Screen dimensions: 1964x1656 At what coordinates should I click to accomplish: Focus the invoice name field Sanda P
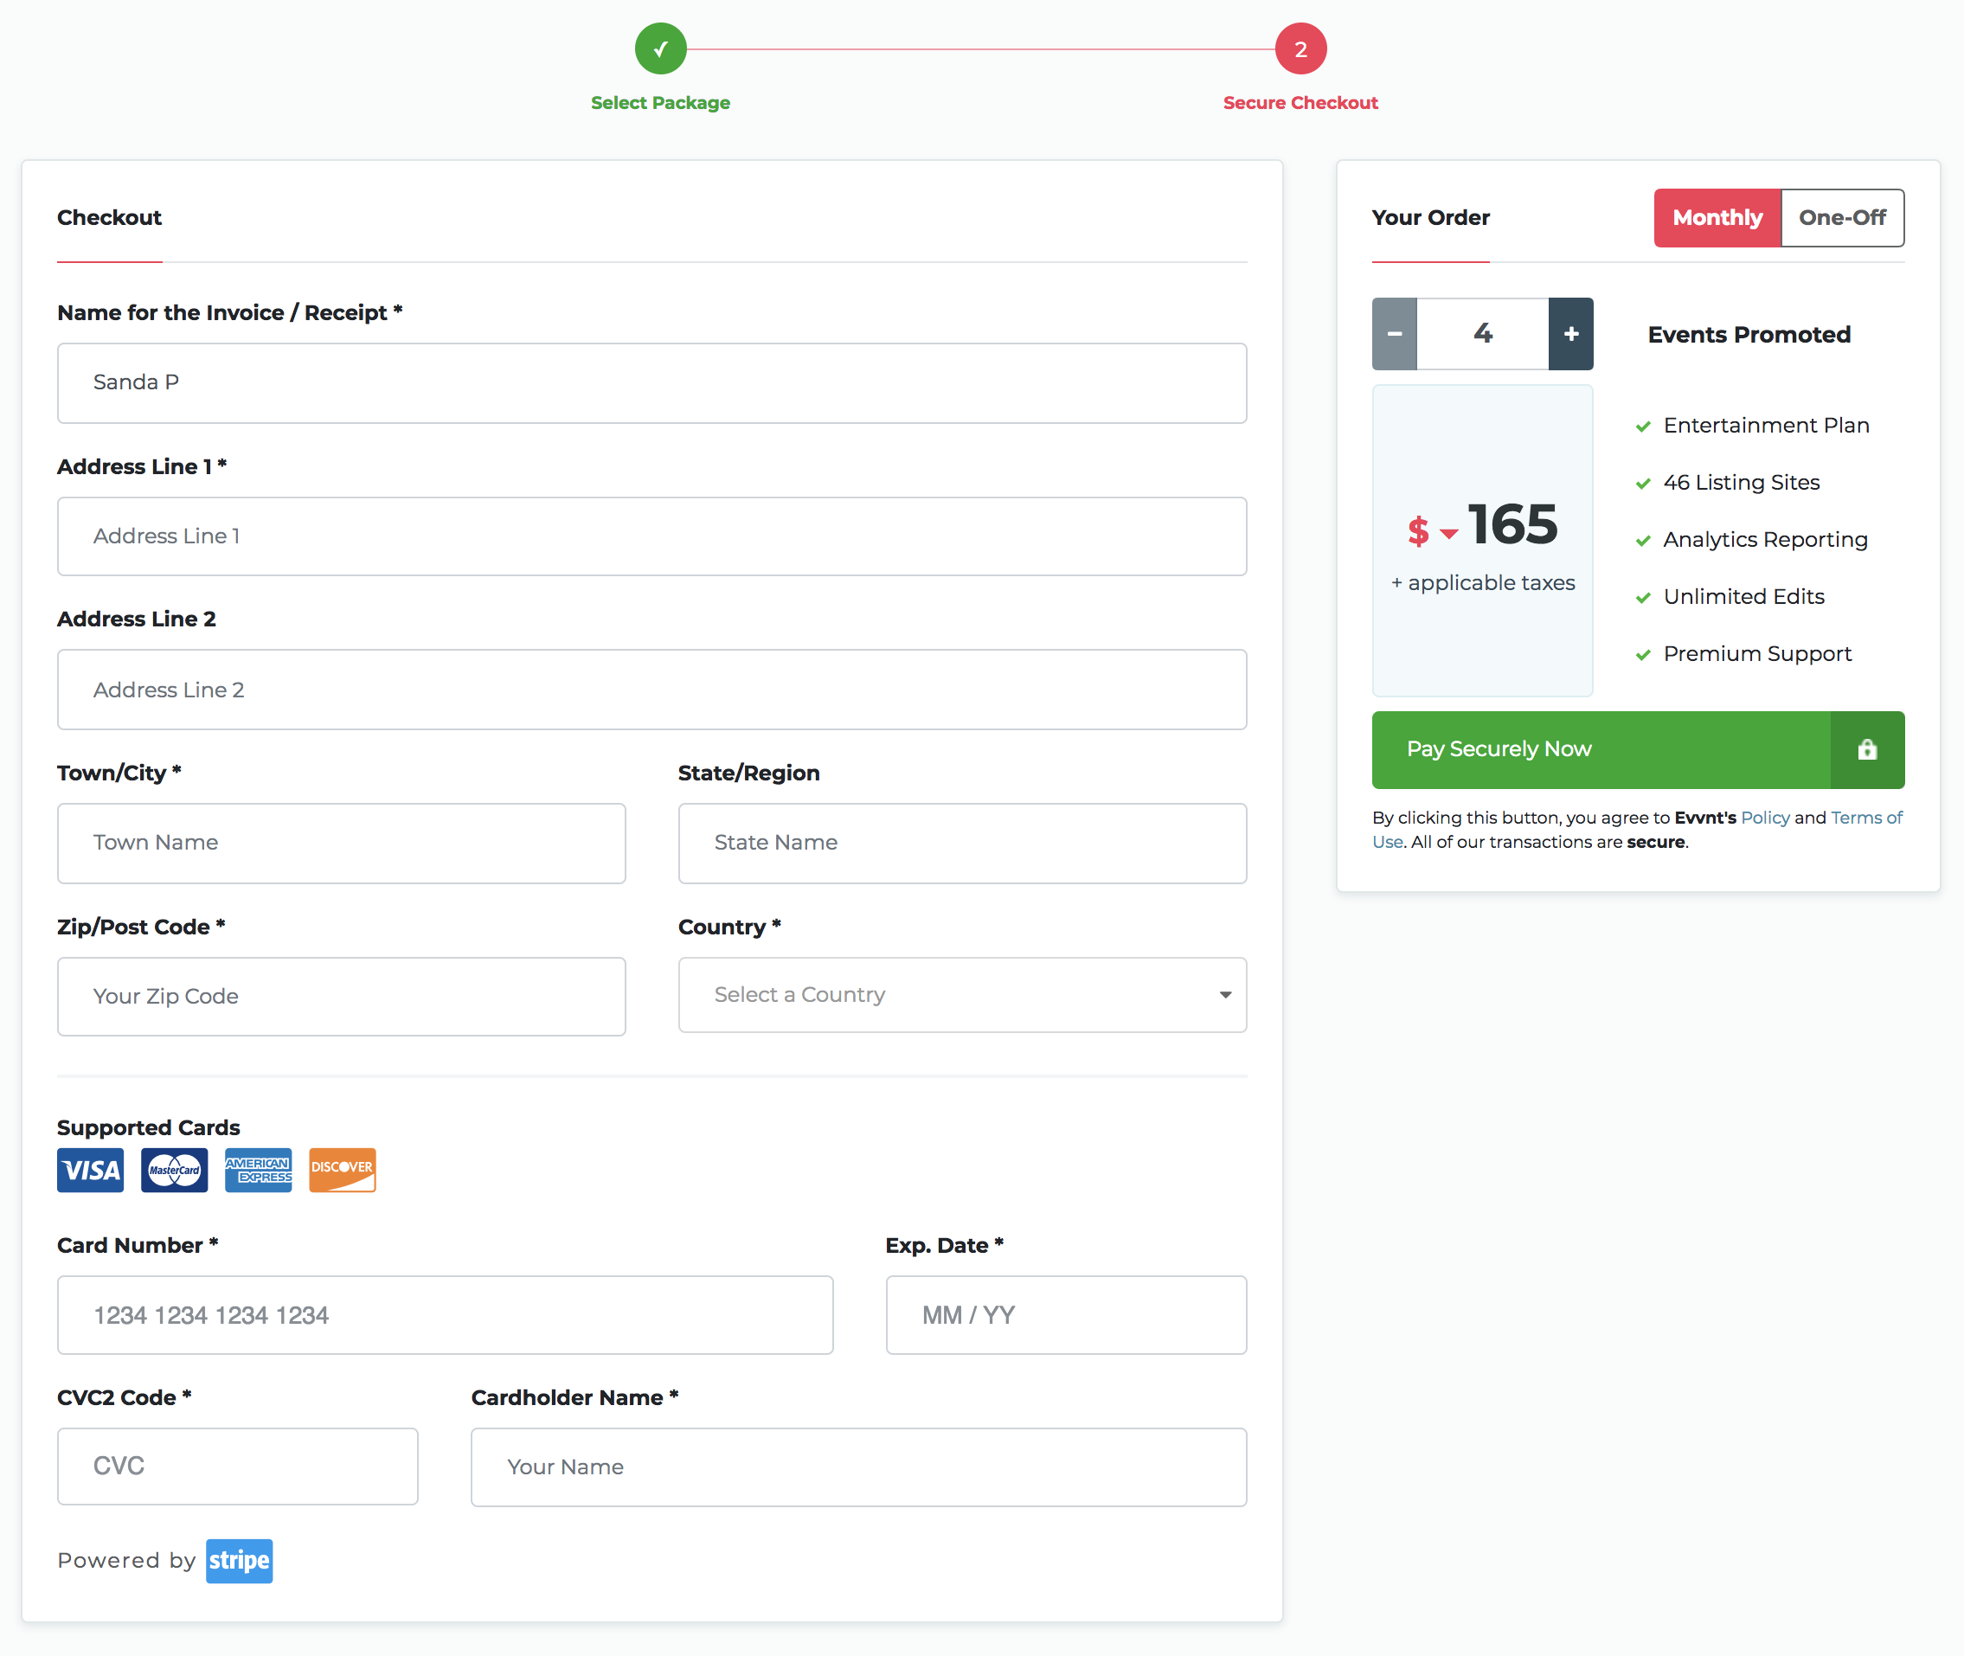[x=651, y=383]
